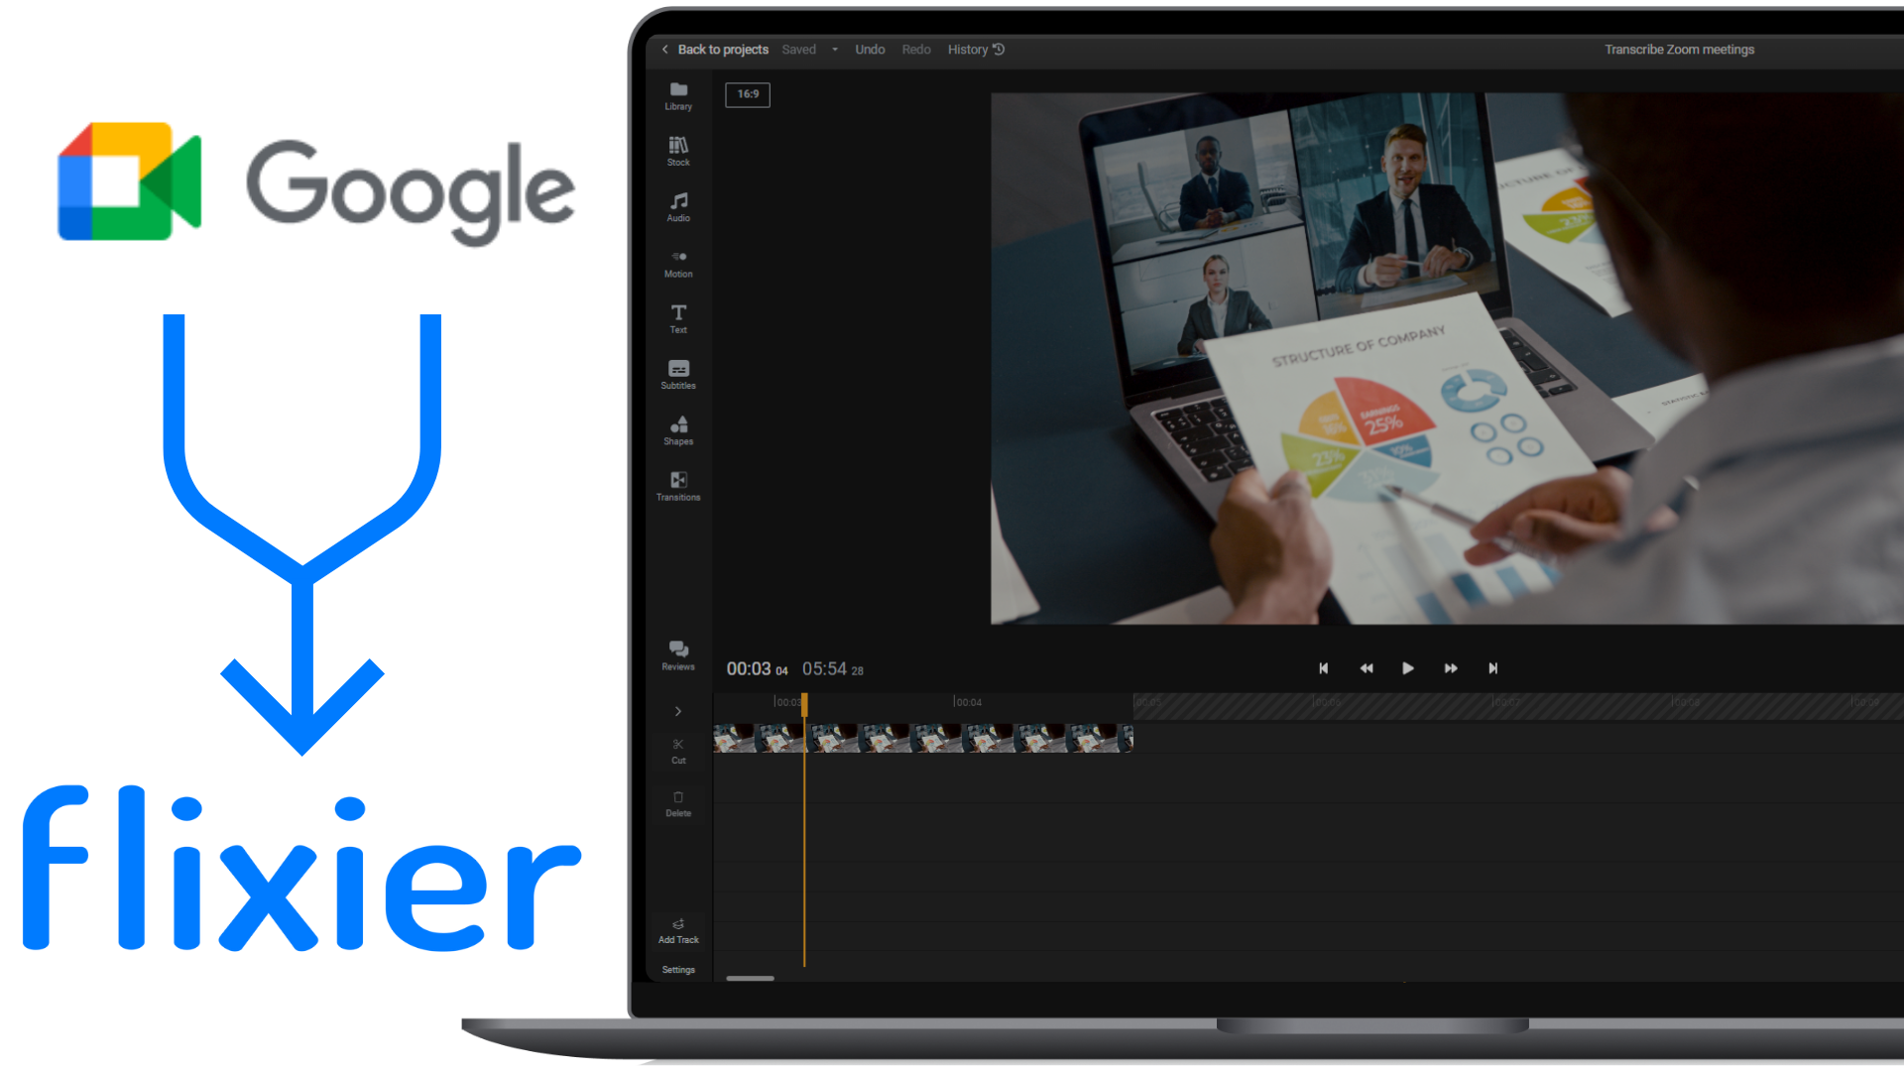Open the Transitions panel
Image resolution: width=1904 pixels, height=1071 pixels.
678,486
